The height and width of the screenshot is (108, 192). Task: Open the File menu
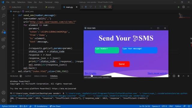(8, 2)
